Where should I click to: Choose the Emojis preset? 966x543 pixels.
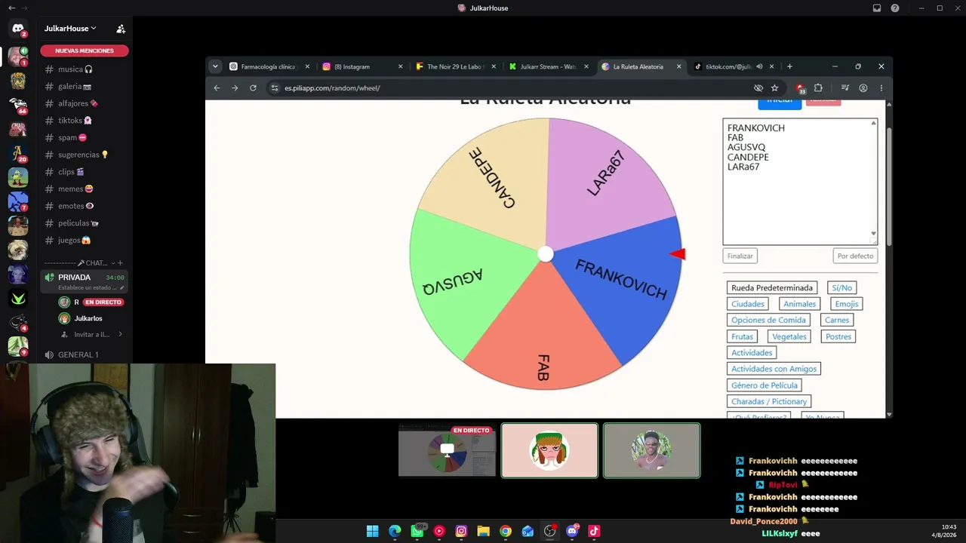tap(847, 304)
